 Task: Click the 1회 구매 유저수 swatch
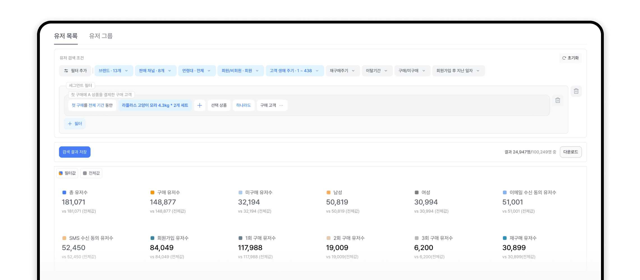pos(240,238)
